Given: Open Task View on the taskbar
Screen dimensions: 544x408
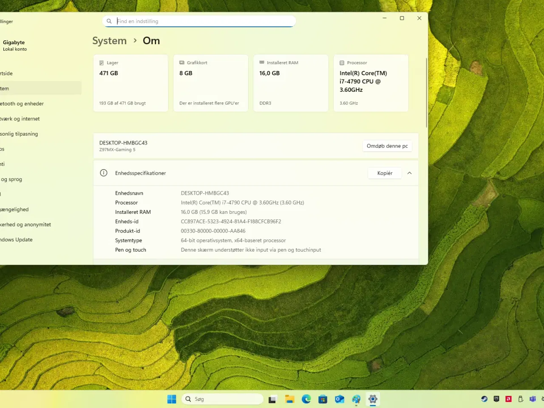Looking at the screenshot, I should pyautogui.click(x=272, y=399).
